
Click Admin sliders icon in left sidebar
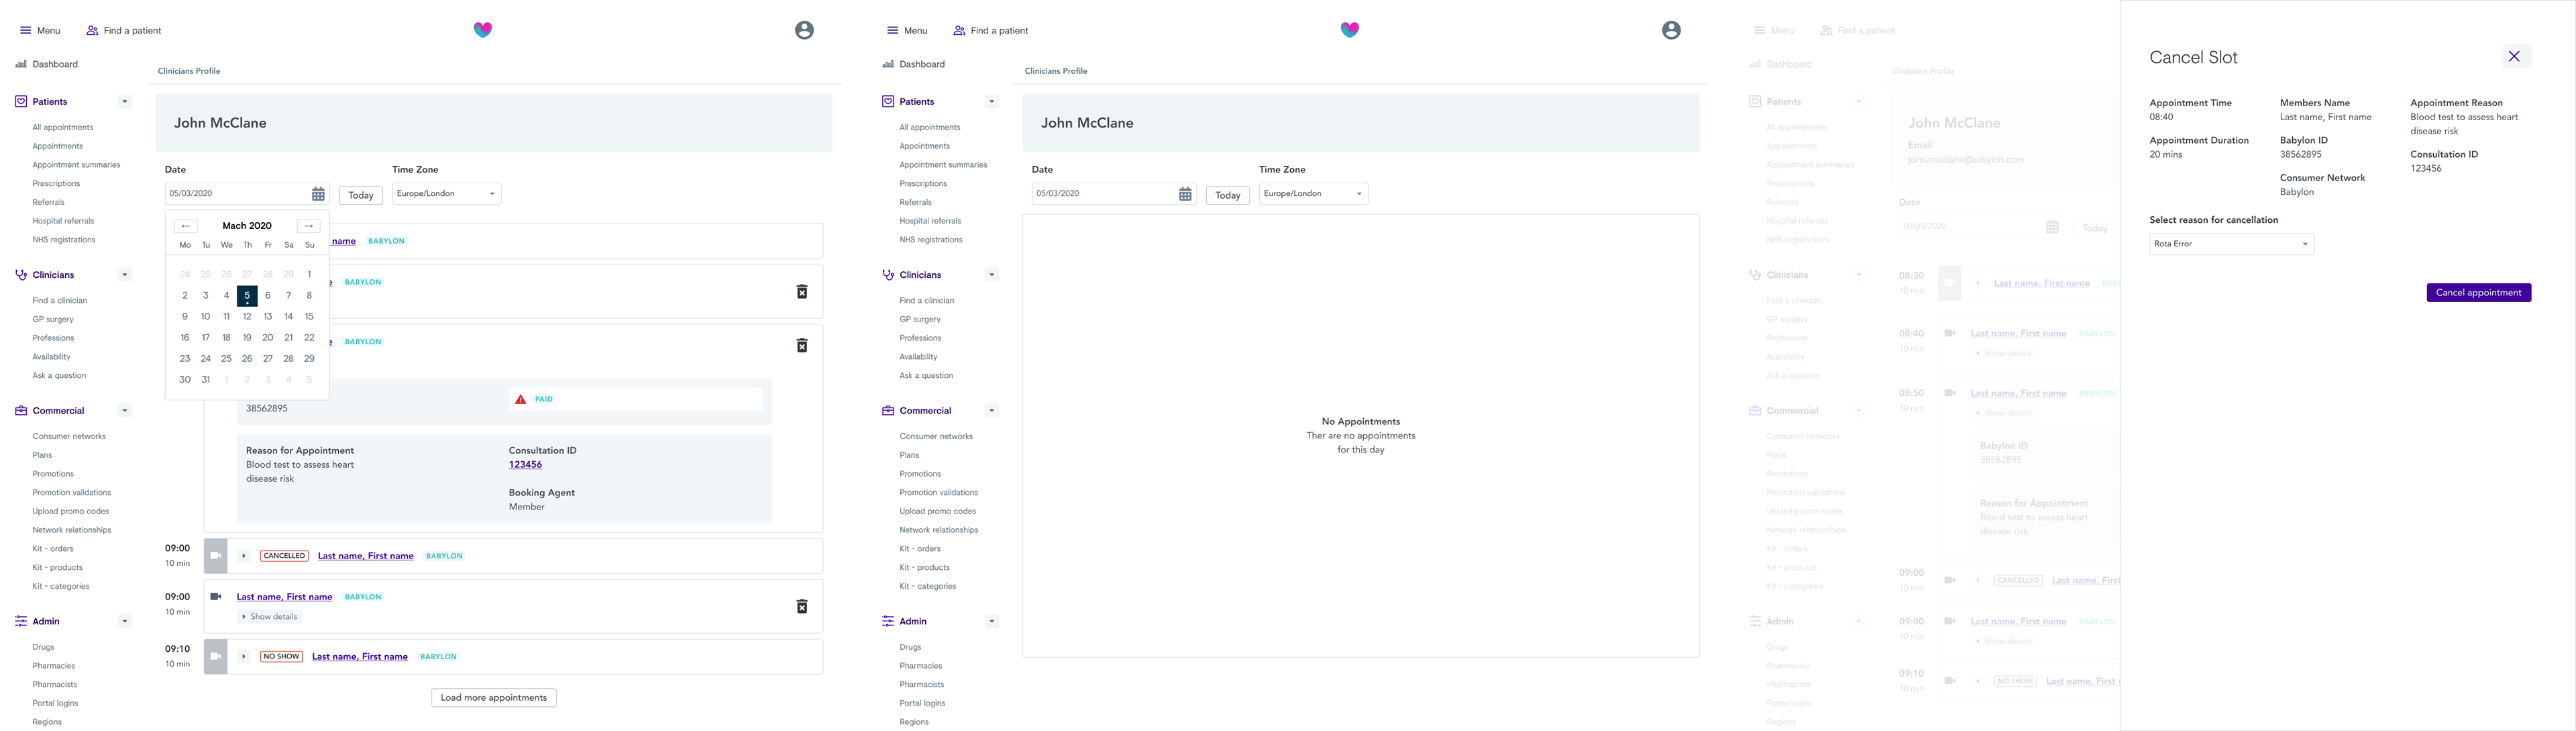tap(21, 621)
